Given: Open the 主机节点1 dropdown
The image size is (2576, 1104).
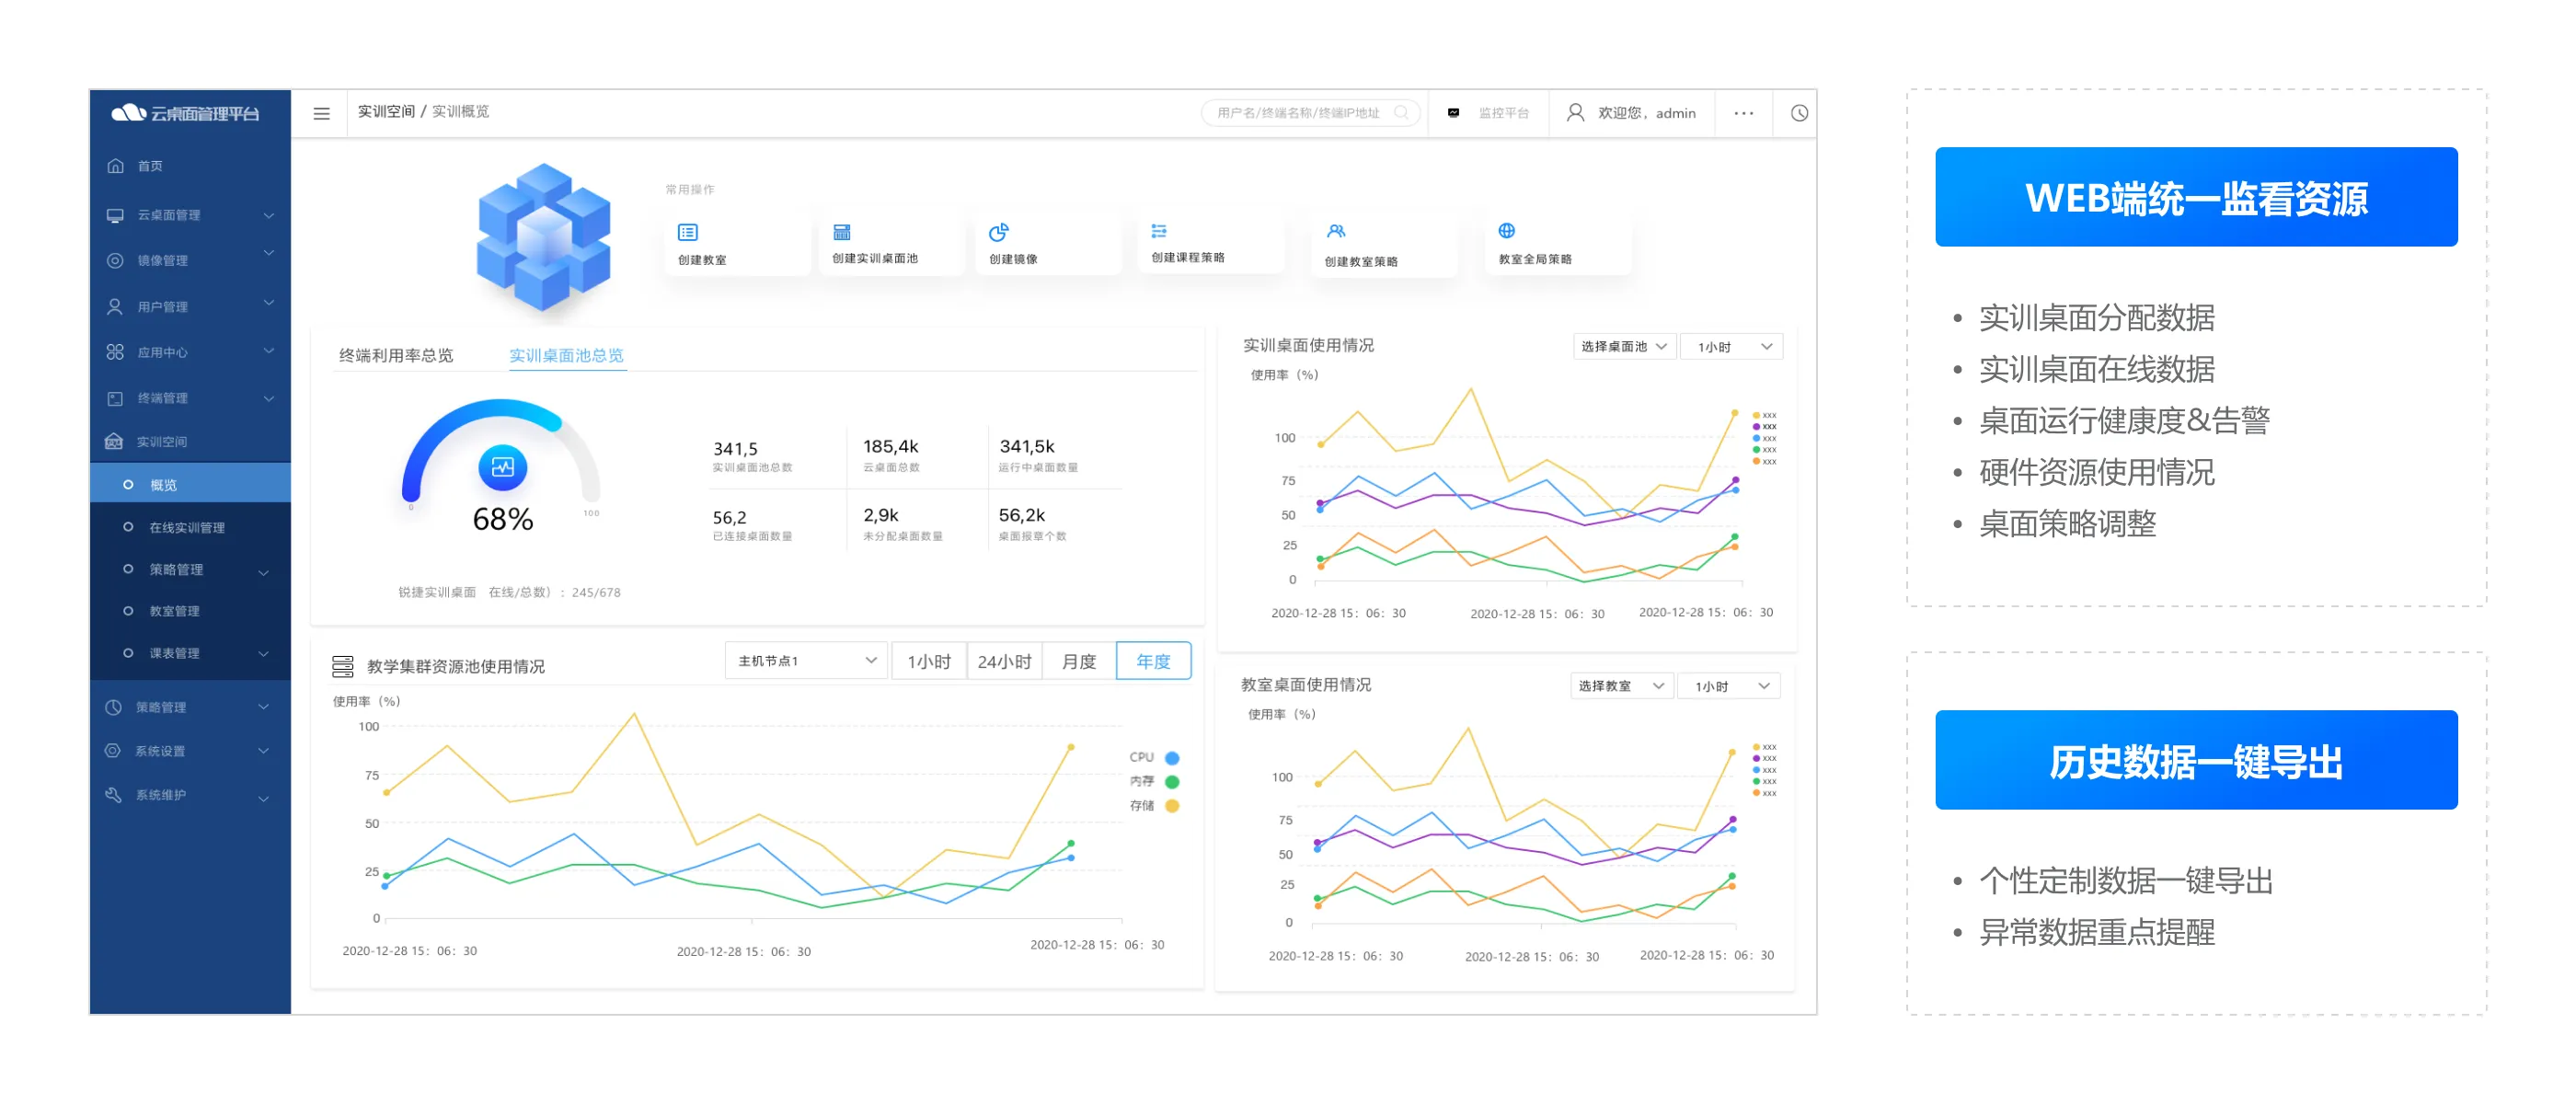Looking at the screenshot, I should click(x=805, y=661).
